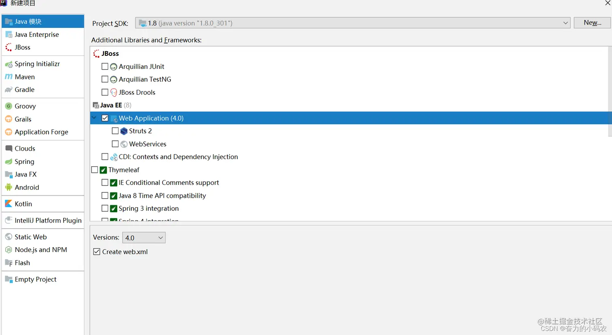Select the Empty Project folder icon
Screen dimensions: 612x335
(x=8, y=279)
